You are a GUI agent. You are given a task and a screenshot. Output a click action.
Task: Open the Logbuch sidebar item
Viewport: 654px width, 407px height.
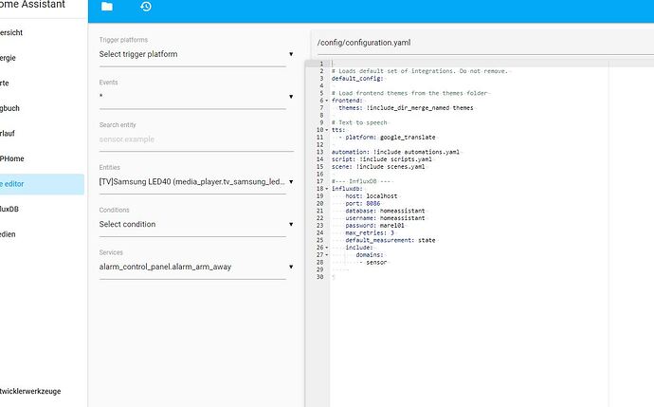click(x=42, y=108)
